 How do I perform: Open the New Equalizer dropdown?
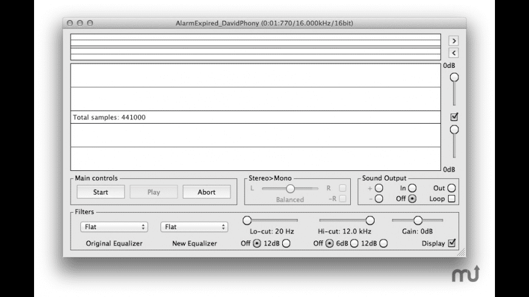(x=194, y=227)
